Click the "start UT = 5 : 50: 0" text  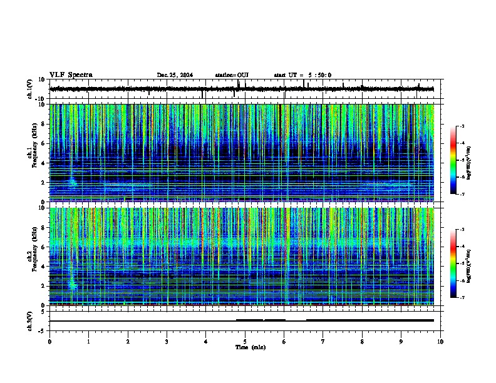302,75
